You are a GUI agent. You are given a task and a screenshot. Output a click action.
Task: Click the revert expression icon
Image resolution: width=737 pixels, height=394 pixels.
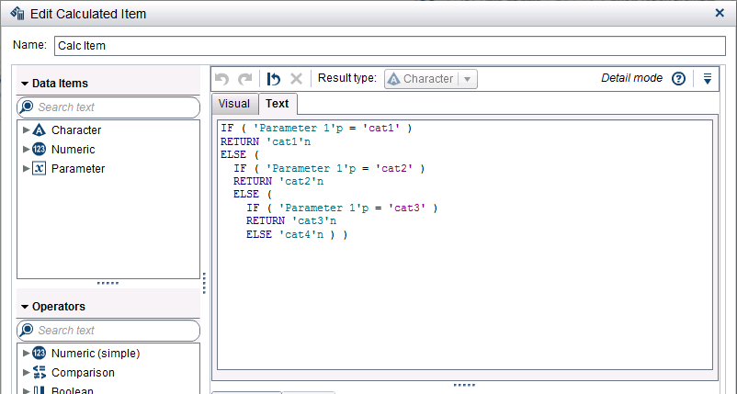click(x=273, y=79)
